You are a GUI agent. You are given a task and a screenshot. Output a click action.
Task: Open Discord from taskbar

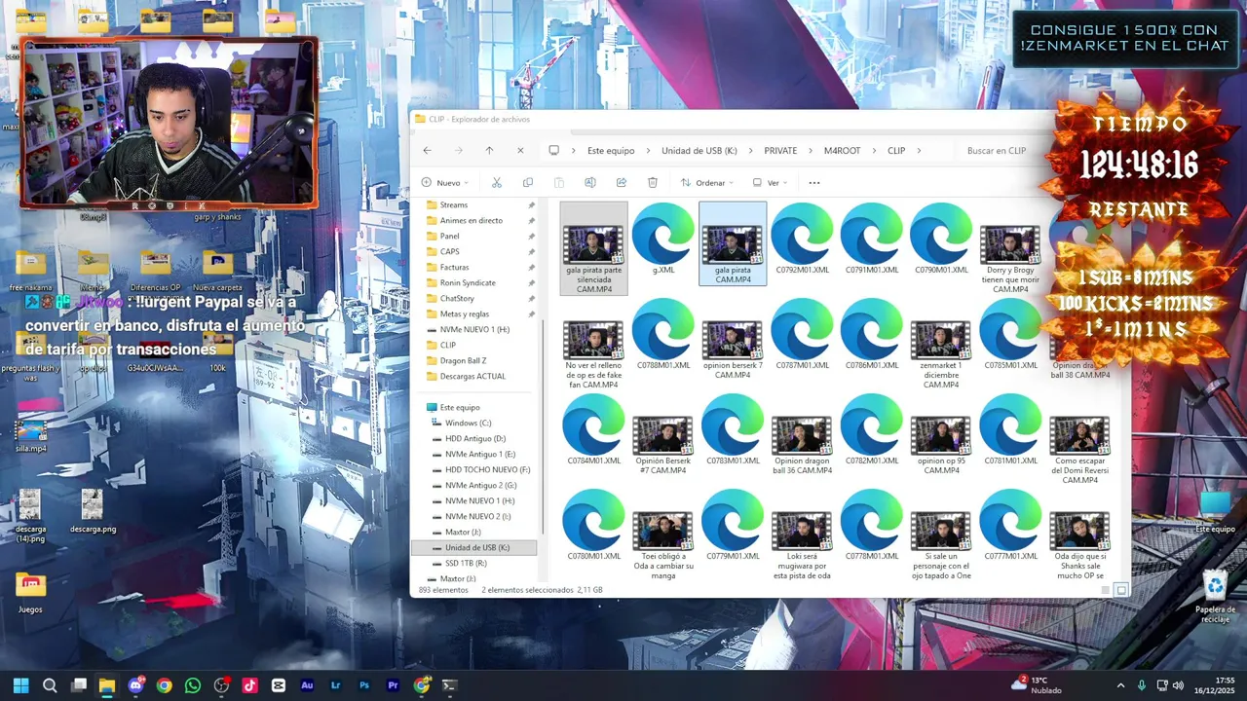pos(135,685)
